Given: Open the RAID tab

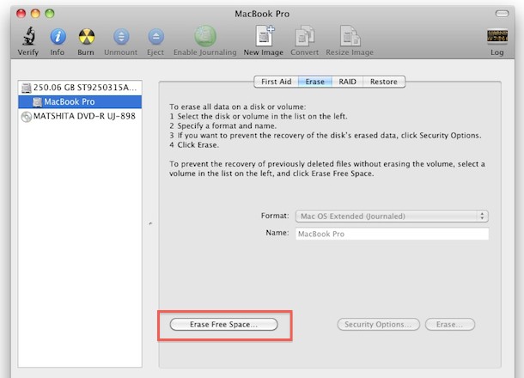Looking at the screenshot, I should click(x=347, y=82).
